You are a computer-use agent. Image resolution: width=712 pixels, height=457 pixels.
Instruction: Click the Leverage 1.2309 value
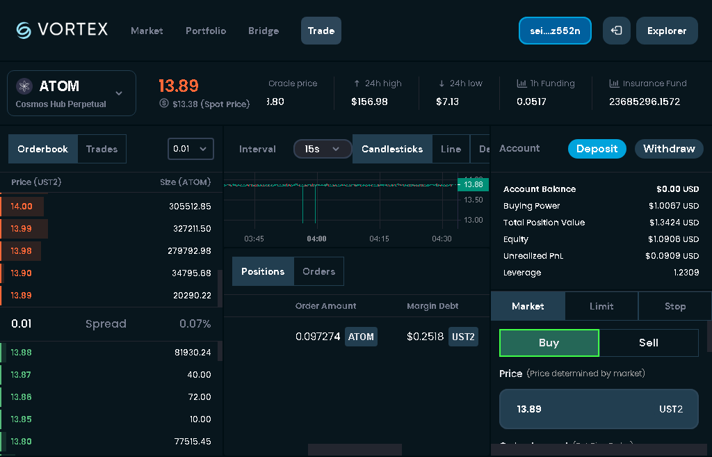tap(686, 273)
